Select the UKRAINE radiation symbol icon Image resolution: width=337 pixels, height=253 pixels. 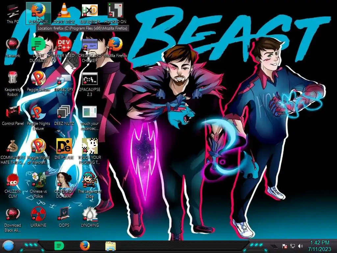pos(38,217)
